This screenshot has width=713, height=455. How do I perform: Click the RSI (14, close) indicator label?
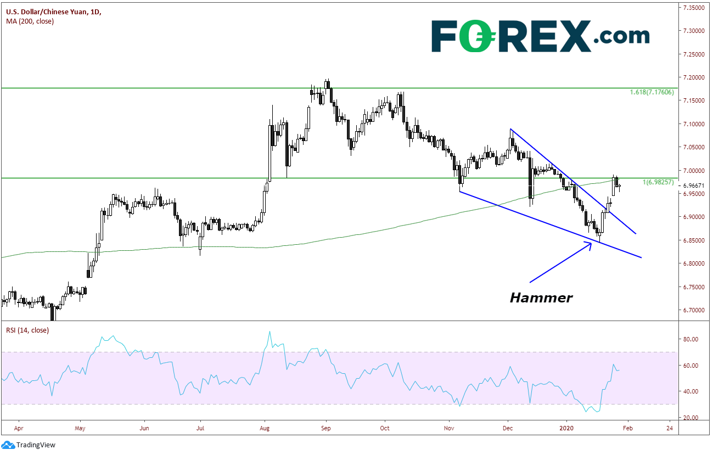pos(27,330)
